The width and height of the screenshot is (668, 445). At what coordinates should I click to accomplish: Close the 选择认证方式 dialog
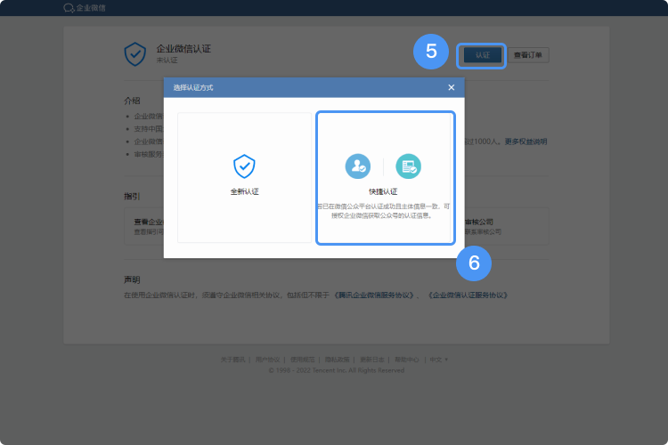click(x=452, y=87)
